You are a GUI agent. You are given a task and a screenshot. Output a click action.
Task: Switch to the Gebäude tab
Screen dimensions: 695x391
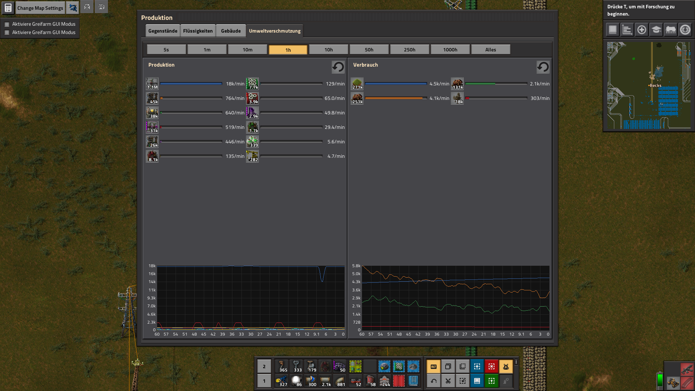(x=231, y=31)
